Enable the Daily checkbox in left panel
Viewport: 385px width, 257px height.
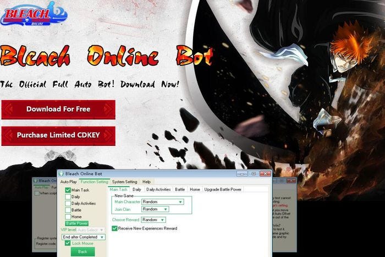[68, 197]
